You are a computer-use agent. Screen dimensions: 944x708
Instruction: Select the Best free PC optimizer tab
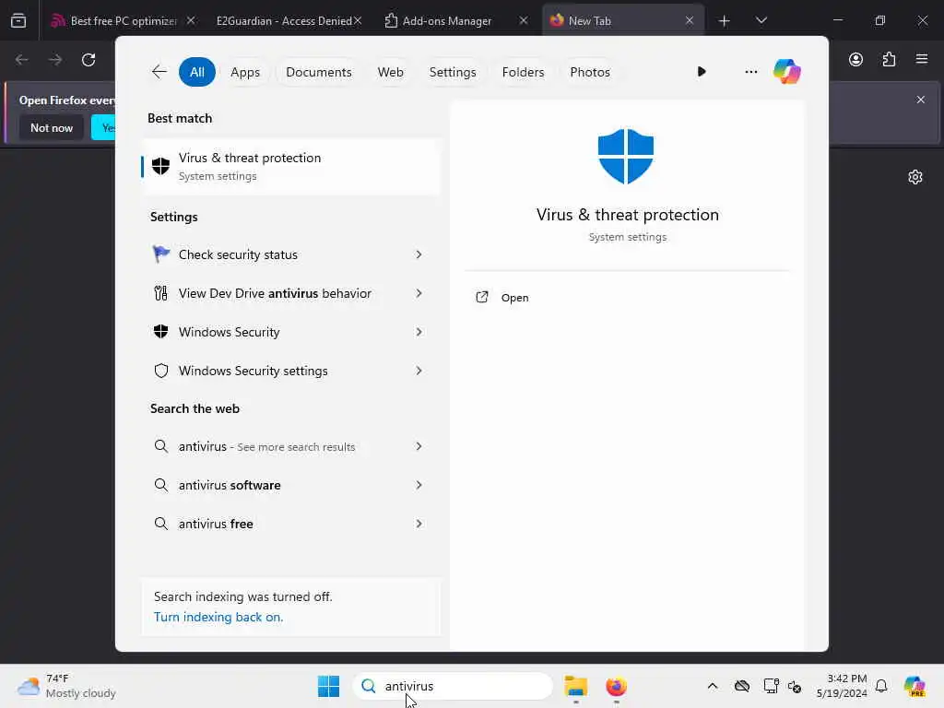tap(123, 21)
